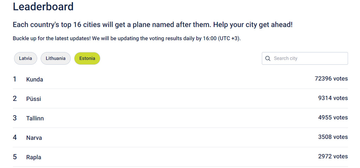Image resolution: width=360 pixels, height=168 pixels.
Task: Click the Narva city entry
Action: [x=34, y=138]
